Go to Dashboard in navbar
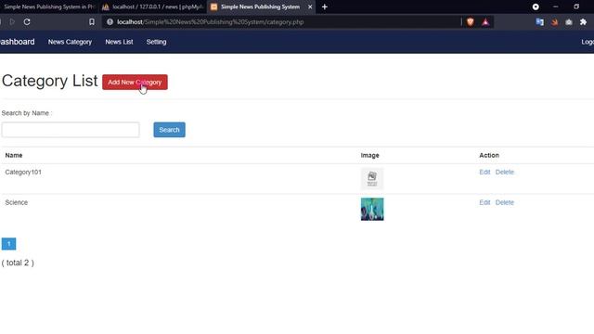594x334 pixels. 17,42
